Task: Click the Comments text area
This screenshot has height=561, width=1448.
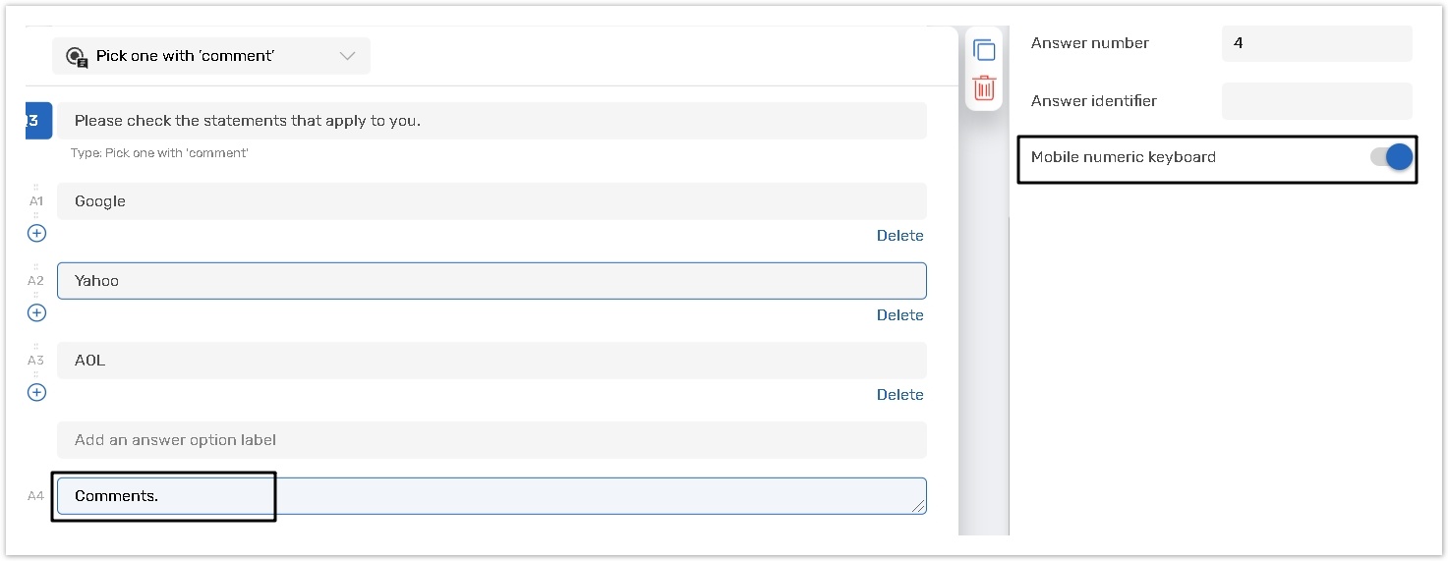Action: pyautogui.click(x=492, y=496)
